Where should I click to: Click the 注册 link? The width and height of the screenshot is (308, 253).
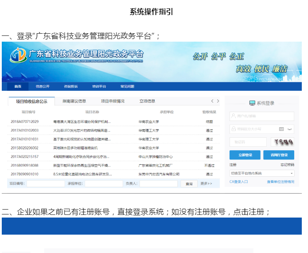[x=233, y=165]
